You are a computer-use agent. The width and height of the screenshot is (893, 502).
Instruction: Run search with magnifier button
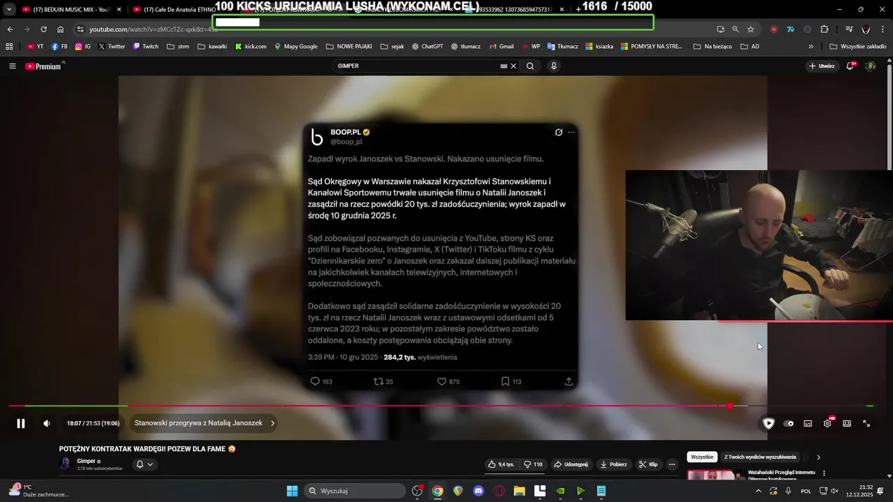pos(530,66)
